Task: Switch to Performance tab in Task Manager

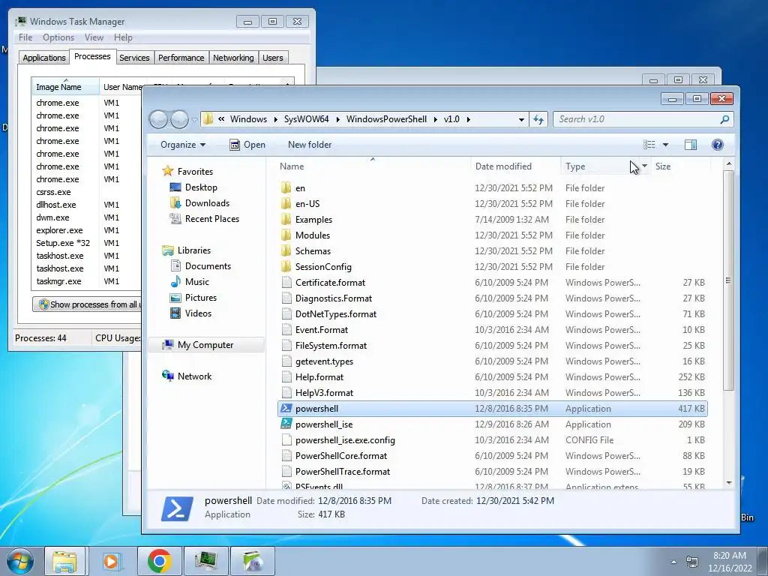Action: (181, 57)
